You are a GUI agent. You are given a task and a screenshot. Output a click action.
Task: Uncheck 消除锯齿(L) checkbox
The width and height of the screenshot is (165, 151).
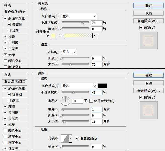(78, 138)
